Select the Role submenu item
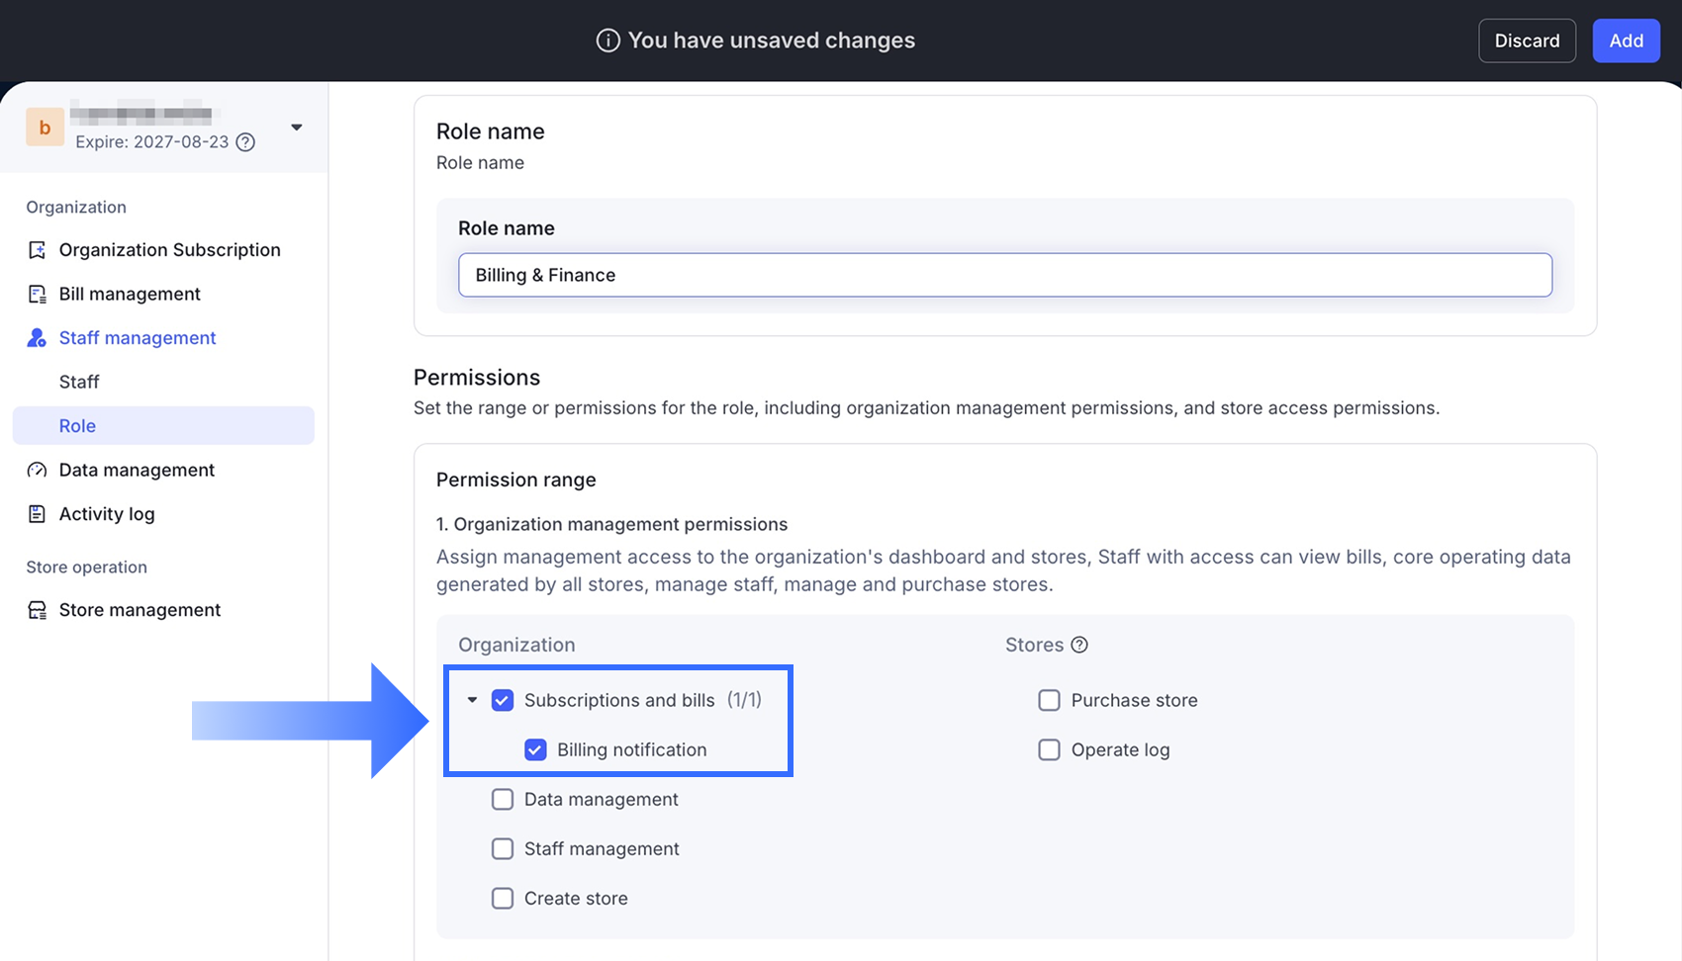 tap(163, 426)
